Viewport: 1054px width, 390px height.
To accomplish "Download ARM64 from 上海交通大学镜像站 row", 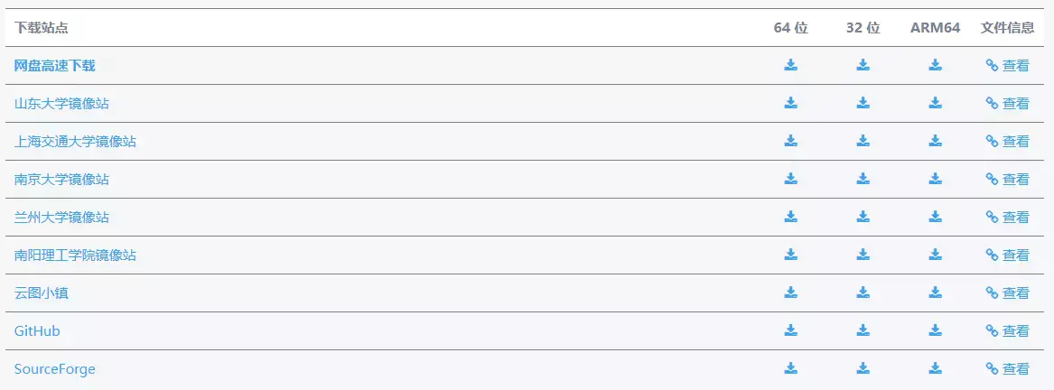I will [x=935, y=141].
